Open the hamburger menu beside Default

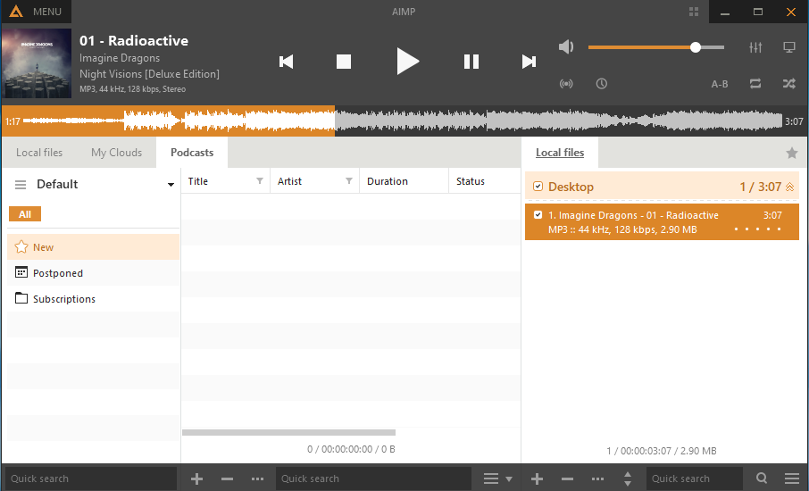pyautogui.click(x=21, y=184)
